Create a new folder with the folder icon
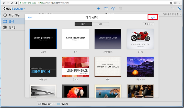The width and height of the screenshot is (184, 108). (x=106, y=9)
